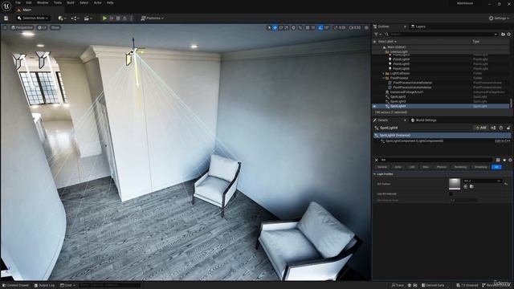Sort by Item Label column header

tap(387, 42)
